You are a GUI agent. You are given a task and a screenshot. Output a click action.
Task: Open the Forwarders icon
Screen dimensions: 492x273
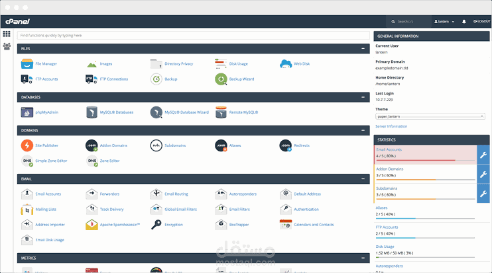[x=92, y=194]
